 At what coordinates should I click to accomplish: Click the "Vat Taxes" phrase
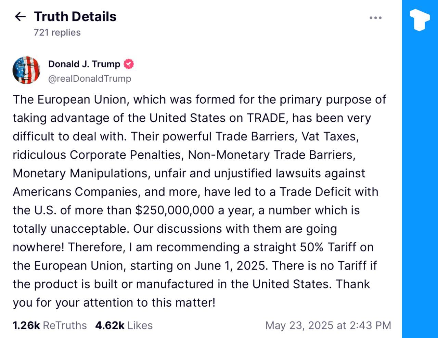click(x=330, y=136)
